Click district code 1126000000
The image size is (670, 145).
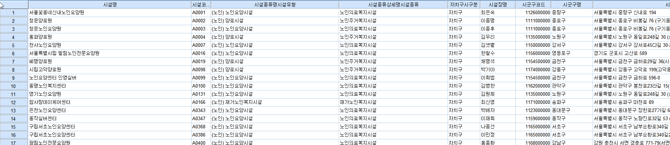point(533,12)
